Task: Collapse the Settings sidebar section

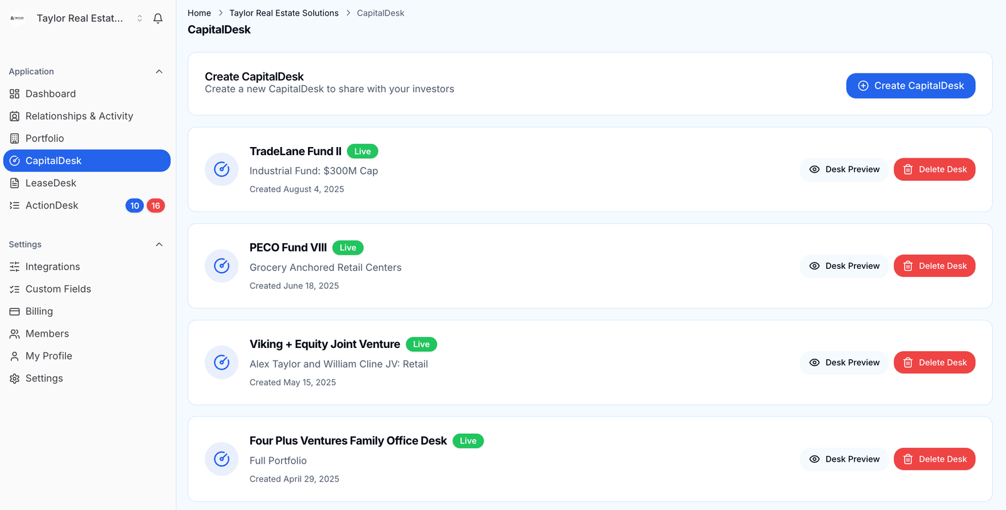Action: (159, 244)
